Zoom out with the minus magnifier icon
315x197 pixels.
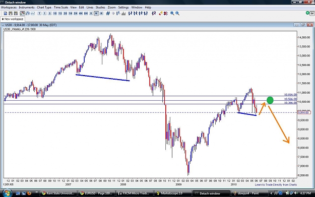click(x=177, y=14)
